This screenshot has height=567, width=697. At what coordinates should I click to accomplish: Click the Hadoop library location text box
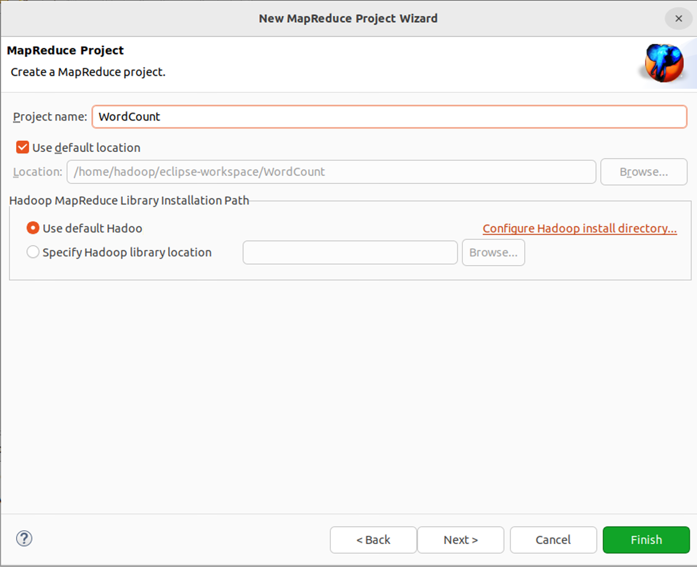pyautogui.click(x=350, y=252)
